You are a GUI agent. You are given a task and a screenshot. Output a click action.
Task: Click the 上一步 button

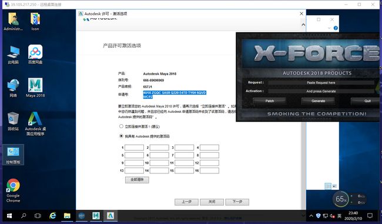[x=186, y=202]
